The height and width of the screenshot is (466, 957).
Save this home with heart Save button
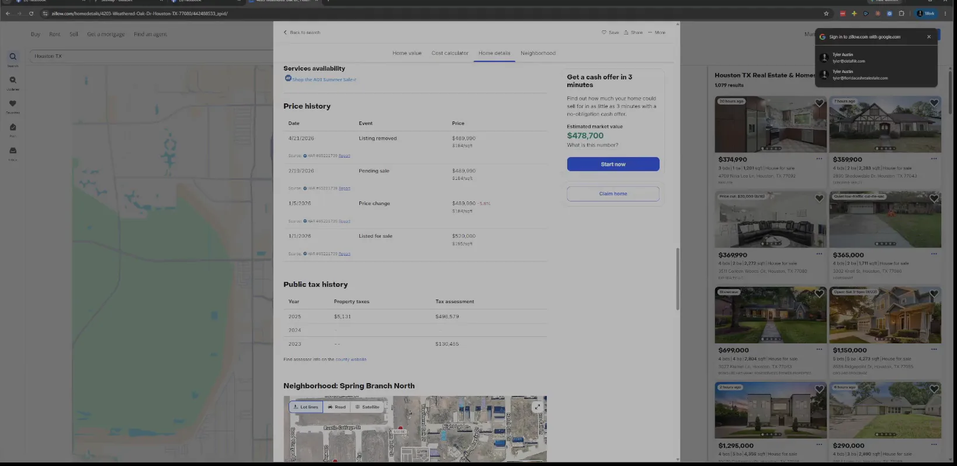(610, 33)
